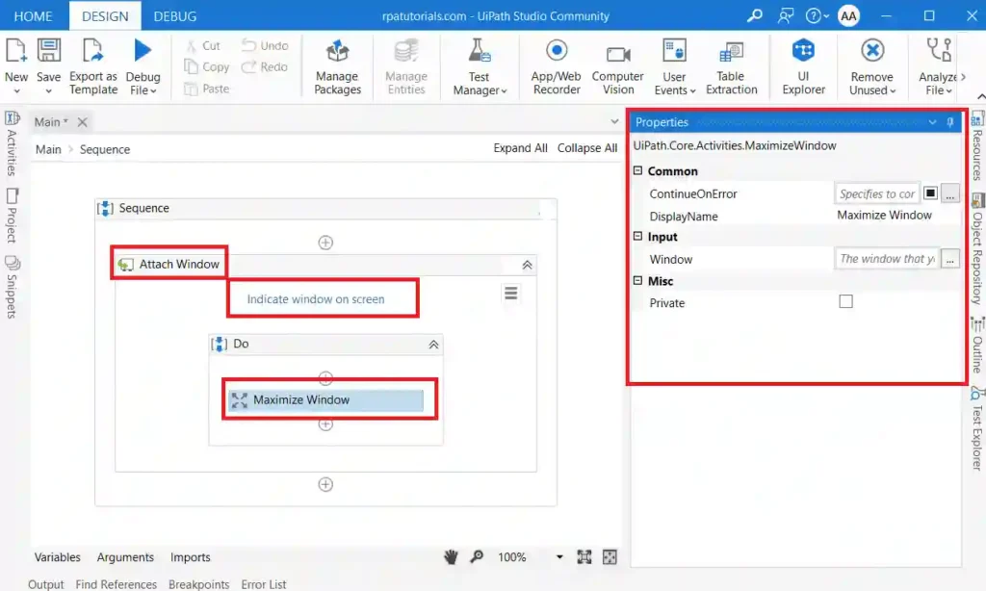Switch to the DEBUG tab
The image size is (986, 591).
pos(175,15)
